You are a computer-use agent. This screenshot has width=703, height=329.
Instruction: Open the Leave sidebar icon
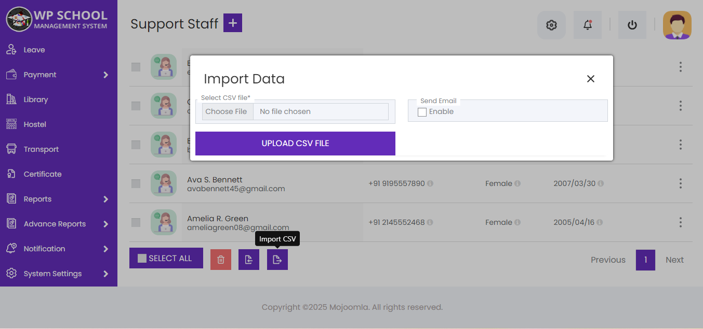11,50
